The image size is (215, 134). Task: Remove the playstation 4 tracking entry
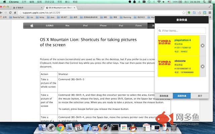click(203, 46)
